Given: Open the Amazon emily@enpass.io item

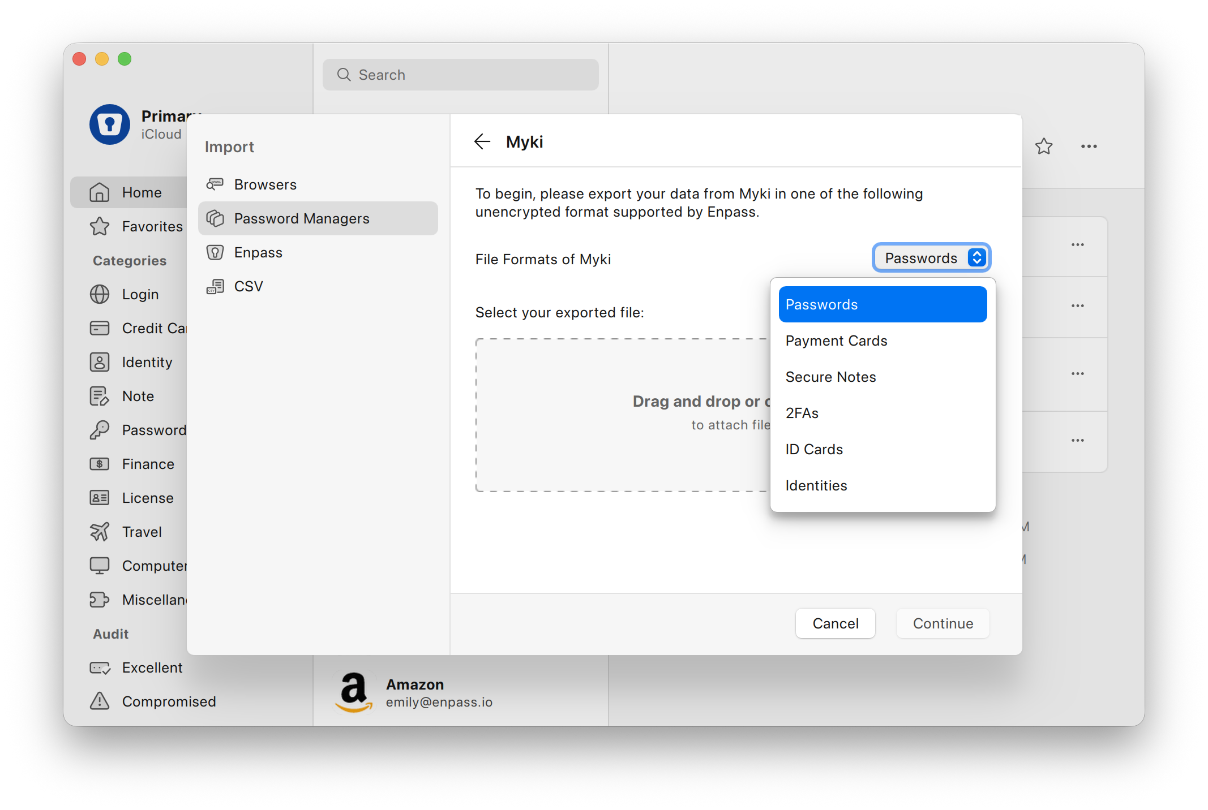Looking at the screenshot, I should tap(461, 692).
